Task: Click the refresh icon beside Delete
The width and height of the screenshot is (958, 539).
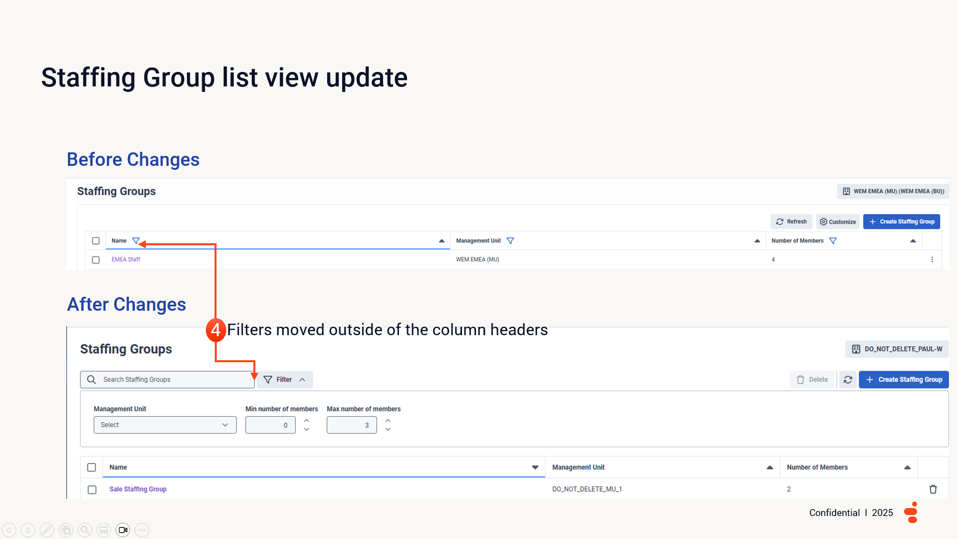Action: coord(848,380)
